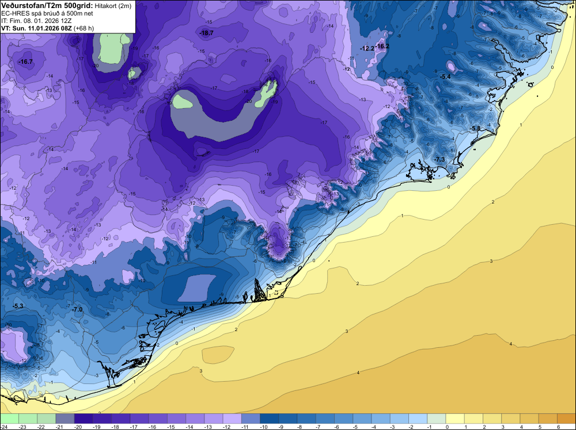This screenshot has height=430, width=576.
Task: Click the Hitakort (2m) label in the header
Action: coord(113,6)
